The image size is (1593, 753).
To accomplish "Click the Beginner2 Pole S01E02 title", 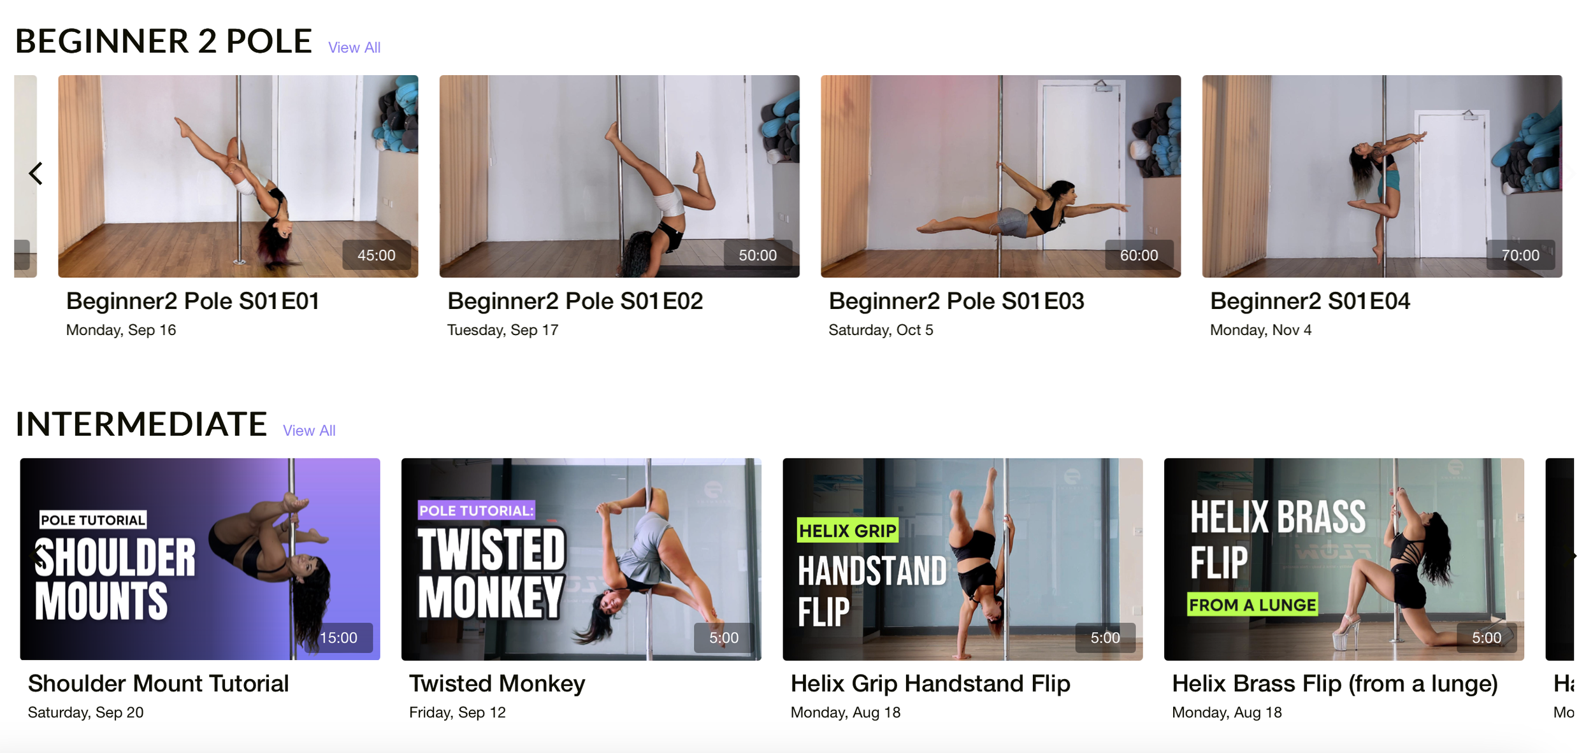I will point(575,301).
